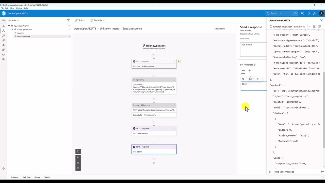Image resolution: width=325 pixels, height=183 pixels.
Task: Select the Send an HTTP request node
Action: pos(154,110)
